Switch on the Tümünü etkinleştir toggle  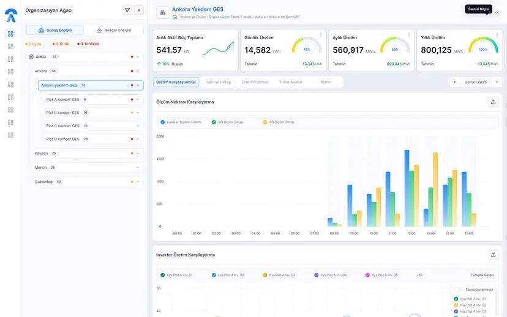click(459, 289)
